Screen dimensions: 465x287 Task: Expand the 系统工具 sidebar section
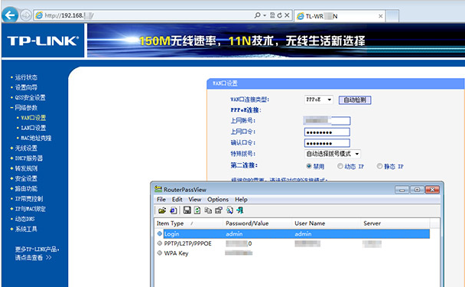click(x=26, y=229)
